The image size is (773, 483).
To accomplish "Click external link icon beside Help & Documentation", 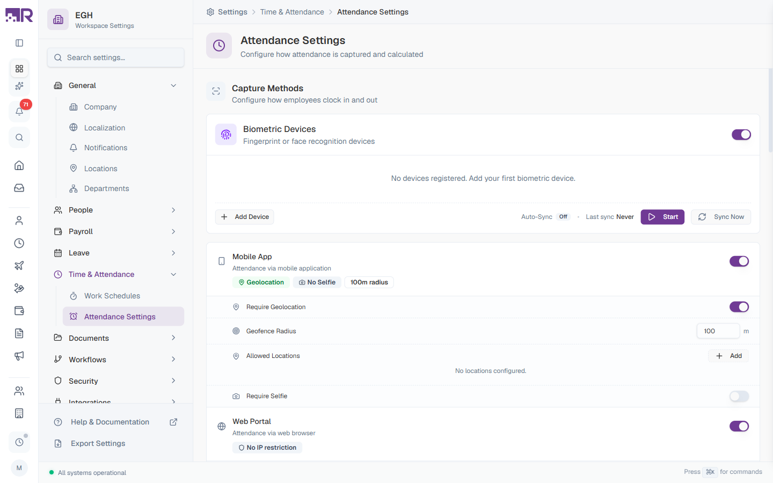I will (x=173, y=422).
